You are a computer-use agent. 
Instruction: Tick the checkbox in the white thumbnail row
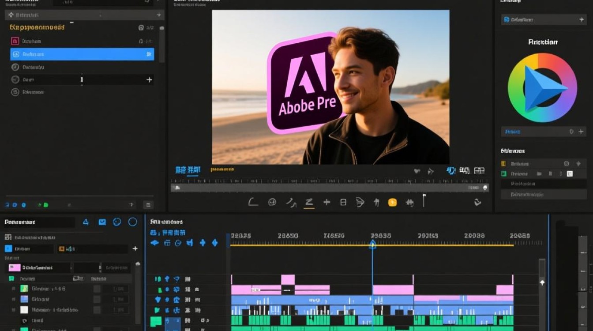tap(97, 310)
